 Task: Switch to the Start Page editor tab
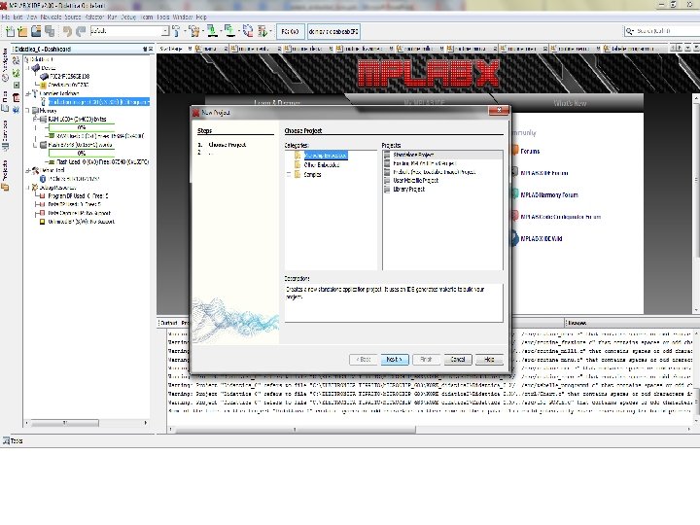click(172, 49)
